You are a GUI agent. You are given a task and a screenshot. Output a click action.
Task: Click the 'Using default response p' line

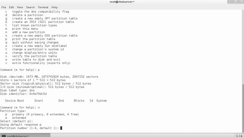pos(21,124)
